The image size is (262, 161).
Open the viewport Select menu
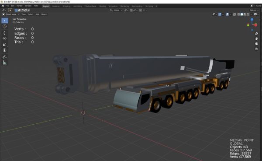(31, 14)
